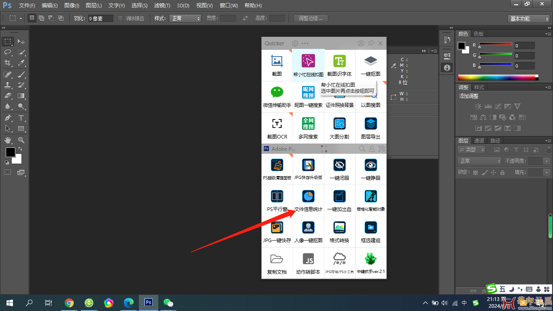Click the red R slider in Color panel
553x311 pixels.
tap(496, 44)
